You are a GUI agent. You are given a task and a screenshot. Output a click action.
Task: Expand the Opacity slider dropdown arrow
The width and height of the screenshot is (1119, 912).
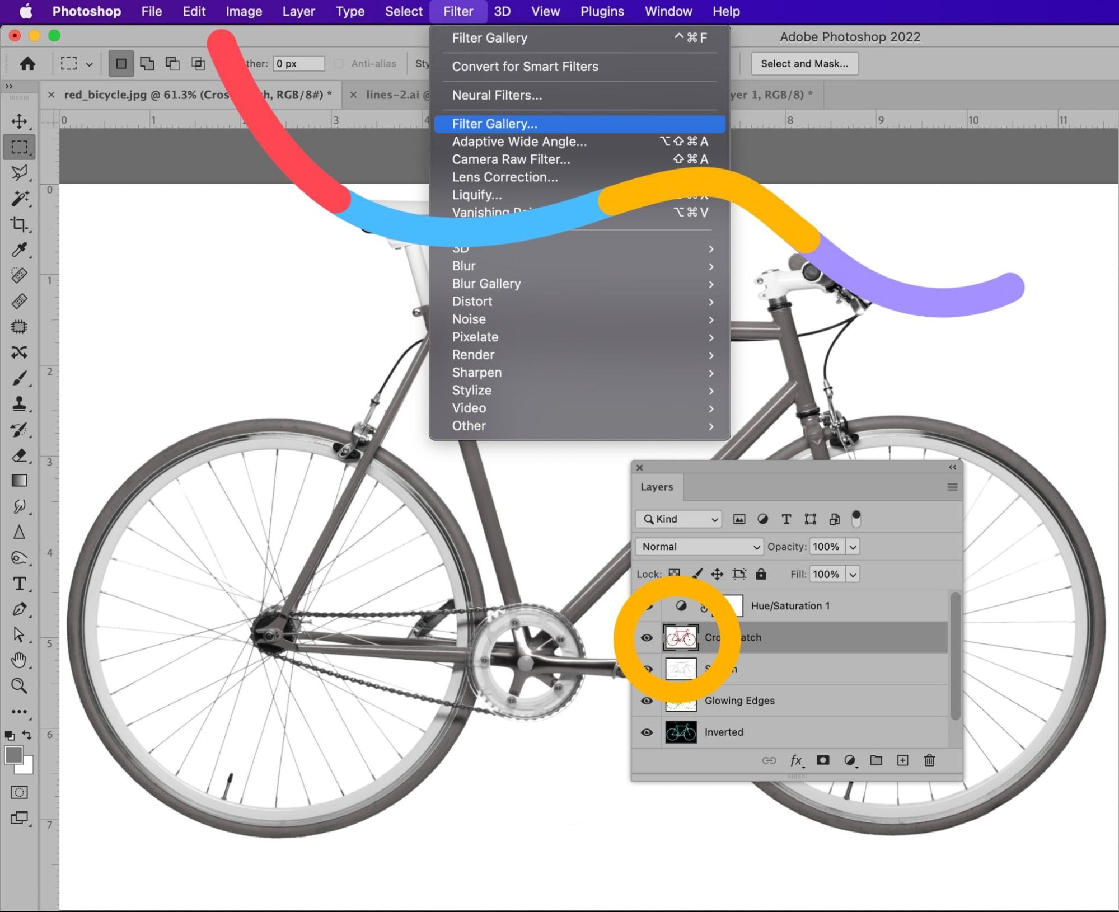tap(853, 547)
